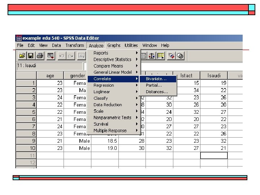Open the Window menu
This screenshot has height=195, width=260.
(x=149, y=45)
